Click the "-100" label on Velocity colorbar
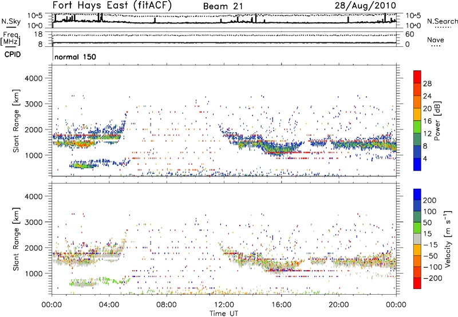 (x=433, y=267)
